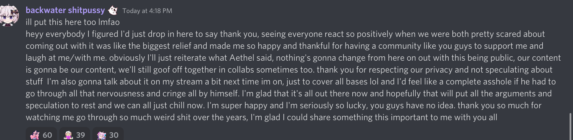Click the last line starting "watching me go through"
This screenshot has height=140, width=573.
tap(261, 117)
